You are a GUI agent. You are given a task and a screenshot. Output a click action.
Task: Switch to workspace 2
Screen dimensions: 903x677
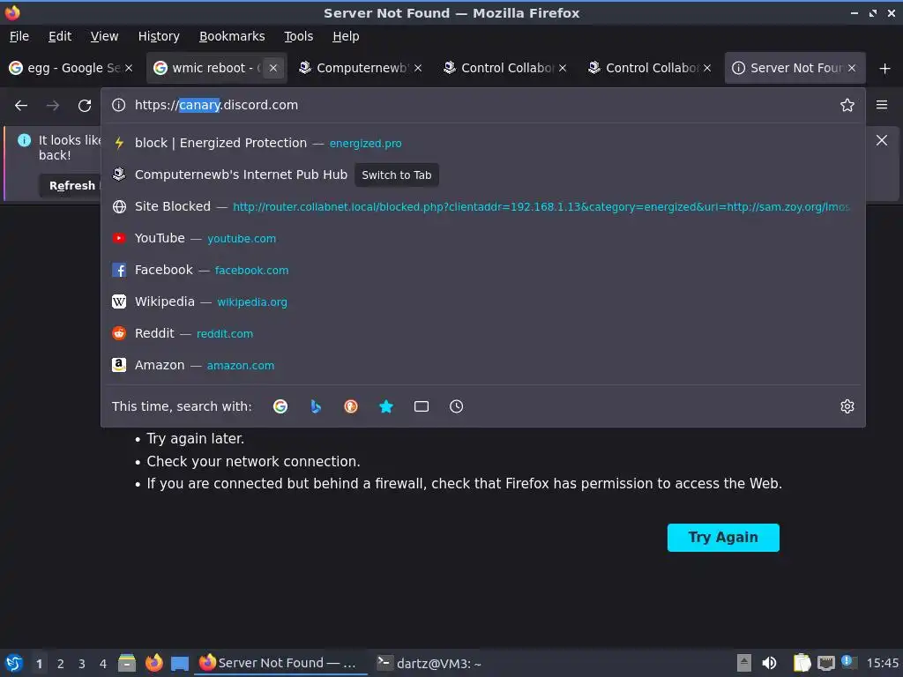[61, 664]
